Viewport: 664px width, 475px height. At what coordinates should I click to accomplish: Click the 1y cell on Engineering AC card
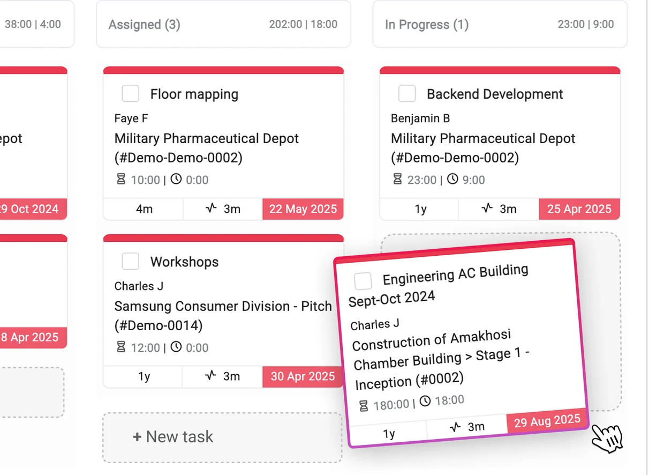pos(389,434)
